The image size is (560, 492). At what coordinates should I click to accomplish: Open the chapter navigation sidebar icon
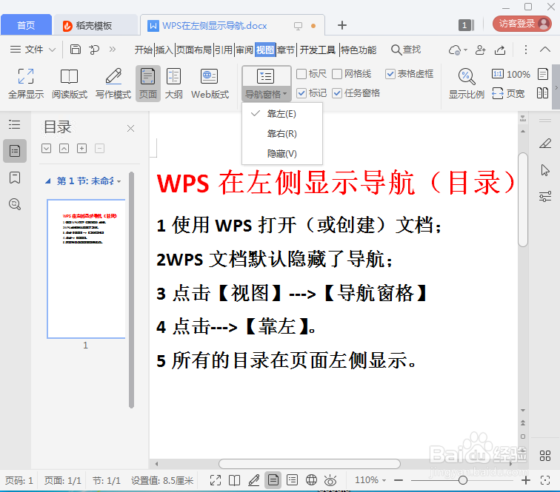point(15,151)
